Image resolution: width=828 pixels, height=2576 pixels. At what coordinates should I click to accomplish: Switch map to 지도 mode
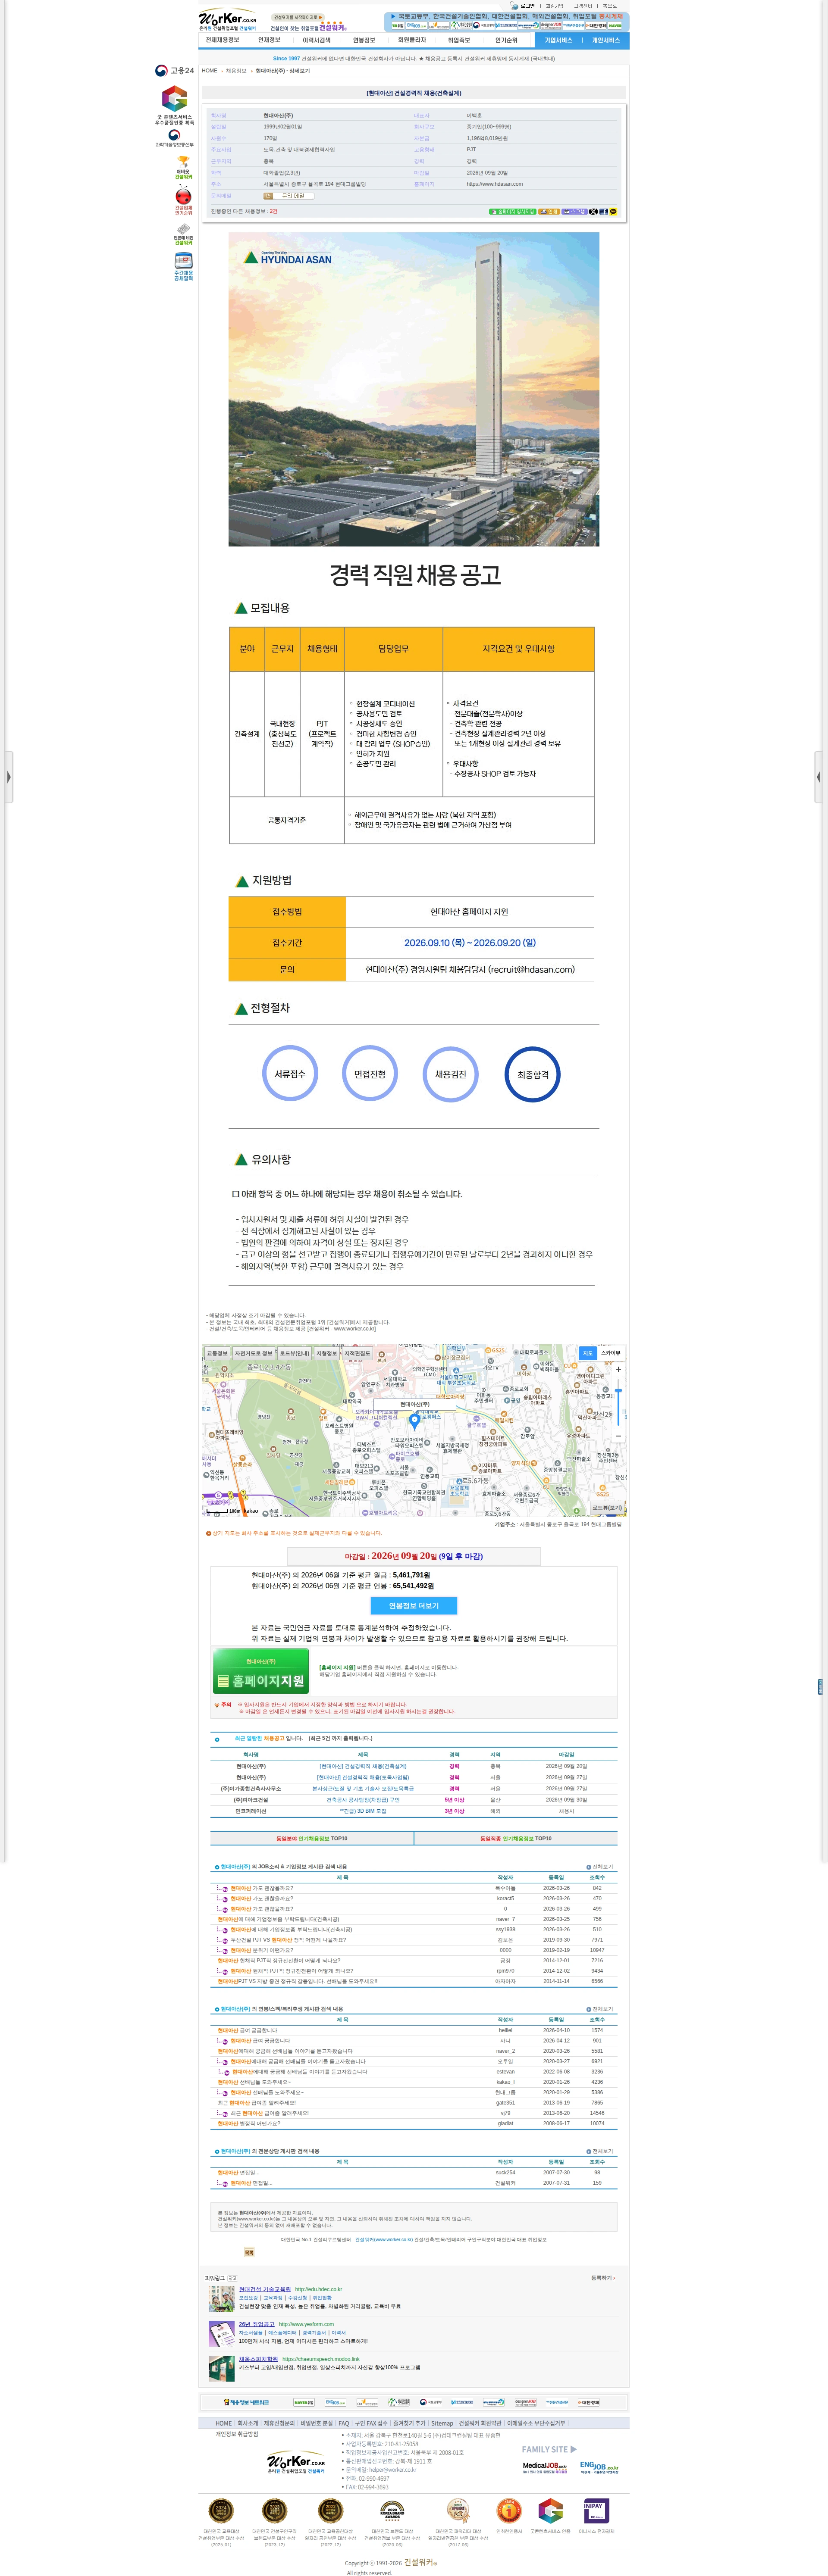click(x=588, y=1353)
